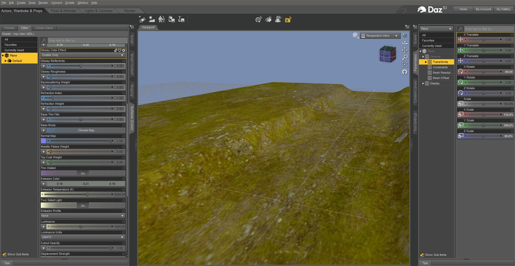Open the Perspective View camera dropdown
This screenshot has height=266, width=515.
(380, 36)
